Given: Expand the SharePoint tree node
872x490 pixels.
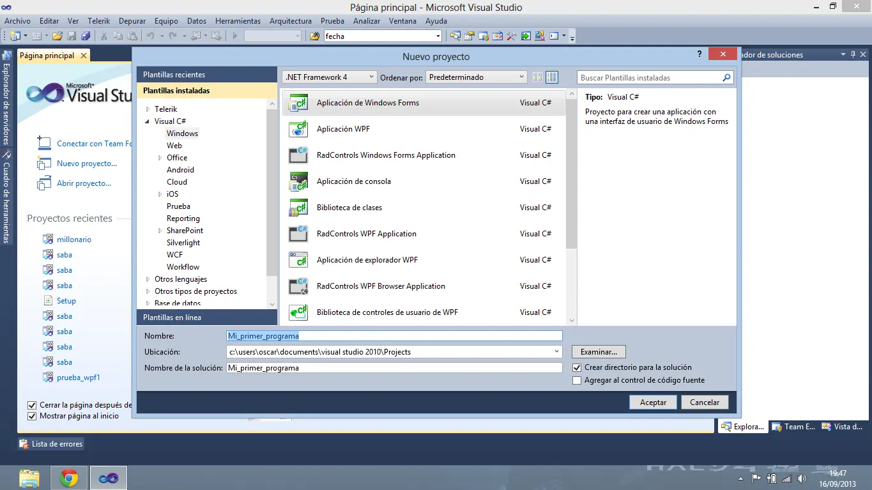Looking at the screenshot, I should (160, 231).
